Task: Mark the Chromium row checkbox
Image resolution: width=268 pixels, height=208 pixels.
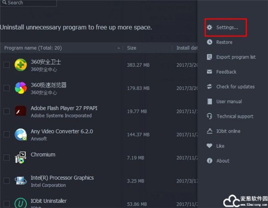Action: pos(7,157)
